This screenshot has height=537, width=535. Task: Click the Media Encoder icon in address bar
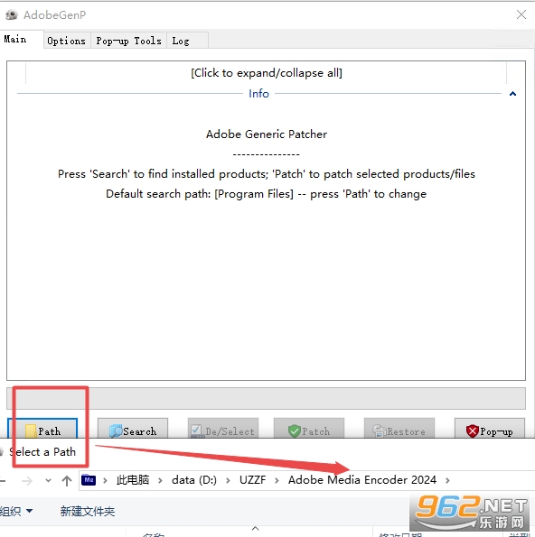(89, 480)
